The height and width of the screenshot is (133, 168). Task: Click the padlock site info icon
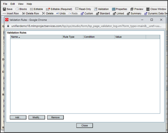pyautogui.click(x=8, y=26)
